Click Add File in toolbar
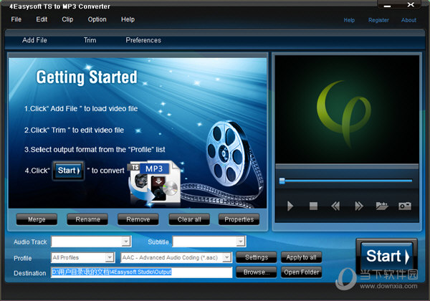 pos(34,40)
